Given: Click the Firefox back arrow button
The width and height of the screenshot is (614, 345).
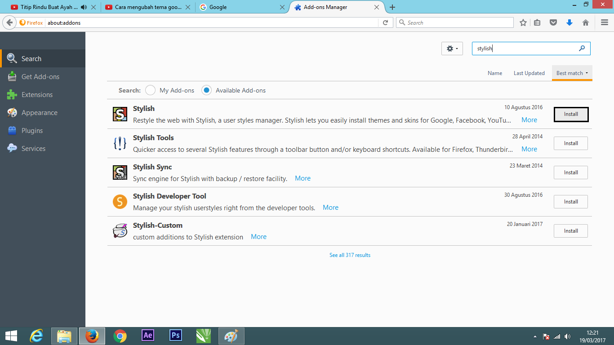Looking at the screenshot, I should [x=10, y=22].
